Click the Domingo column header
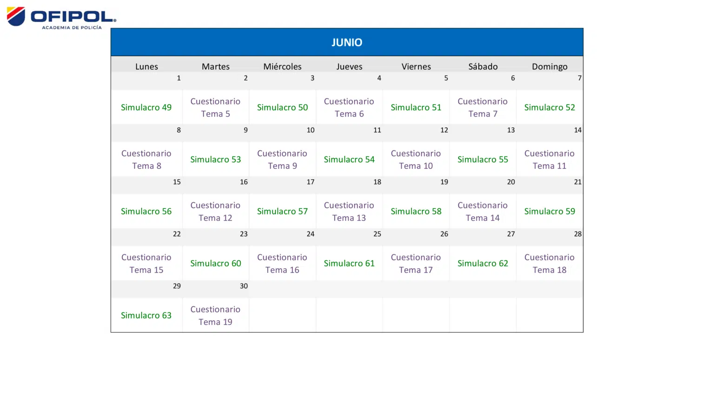714x401 pixels. (549, 66)
